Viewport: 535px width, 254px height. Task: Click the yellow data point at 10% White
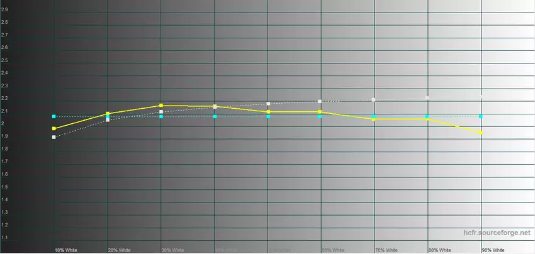pyautogui.click(x=54, y=128)
